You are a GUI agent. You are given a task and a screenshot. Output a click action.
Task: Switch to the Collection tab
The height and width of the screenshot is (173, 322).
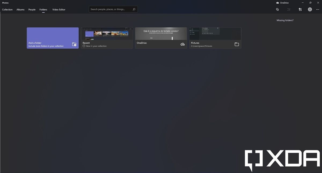point(7,9)
